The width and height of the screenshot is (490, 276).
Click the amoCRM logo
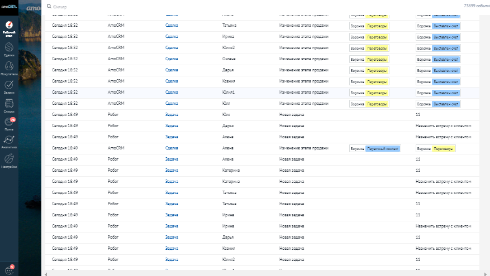[9, 6]
